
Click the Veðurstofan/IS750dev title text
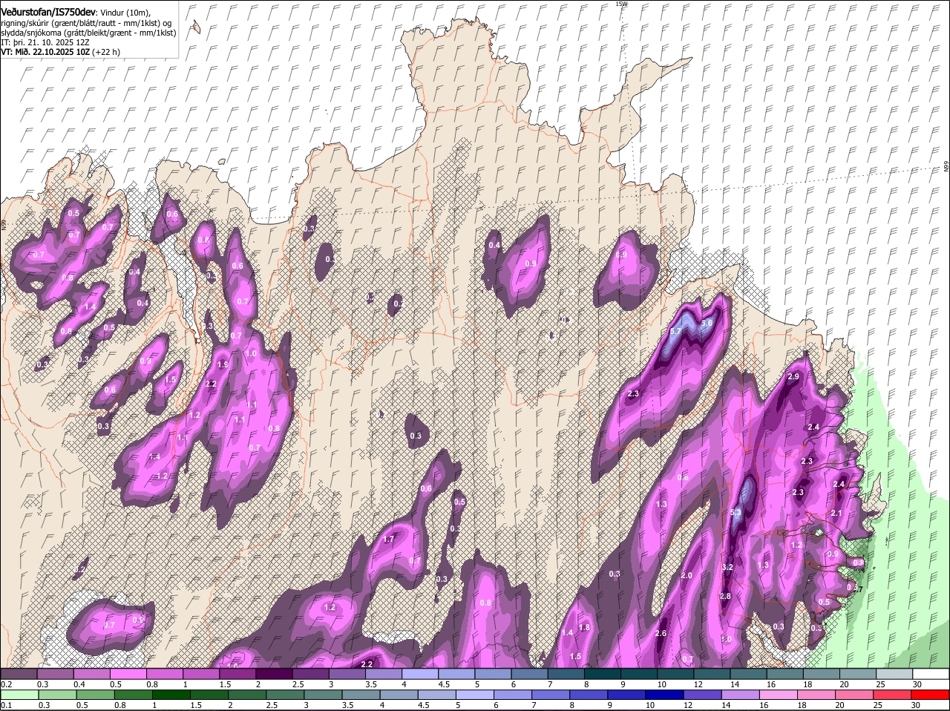pos(48,12)
